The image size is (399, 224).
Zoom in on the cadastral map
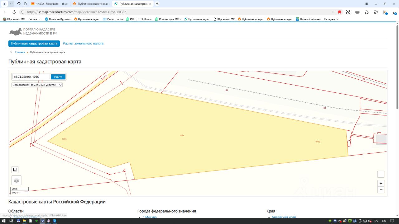[x=381, y=183]
